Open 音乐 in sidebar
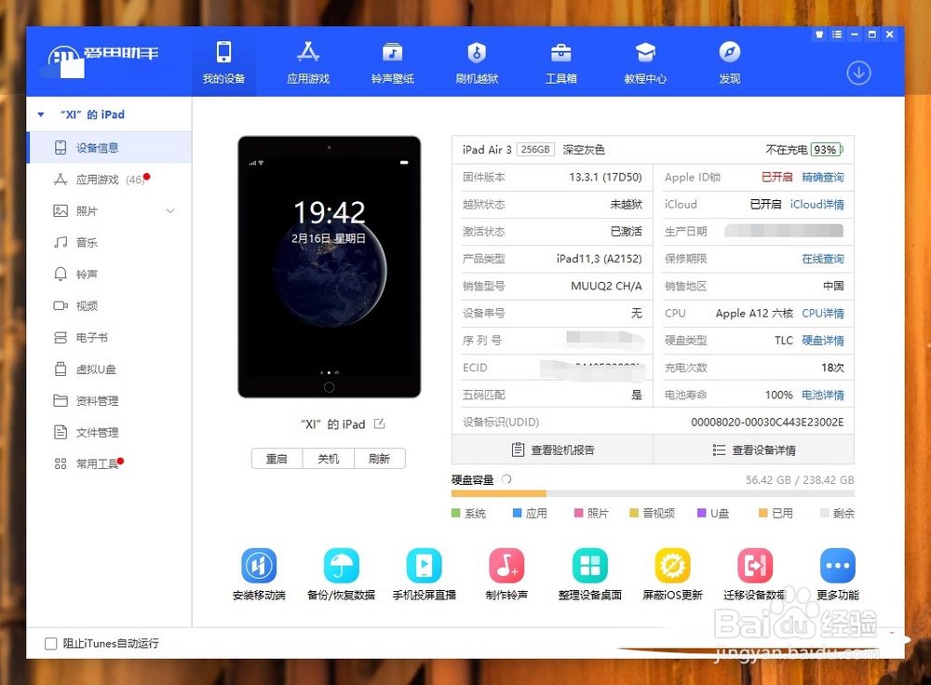The height and width of the screenshot is (685, 931). (x=110, y=242)
